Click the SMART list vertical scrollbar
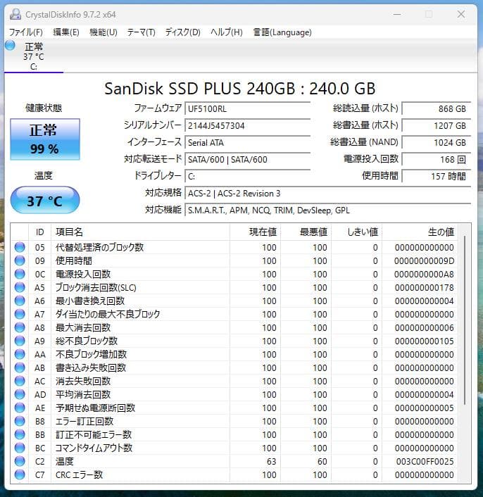 [x=465, y=320]
